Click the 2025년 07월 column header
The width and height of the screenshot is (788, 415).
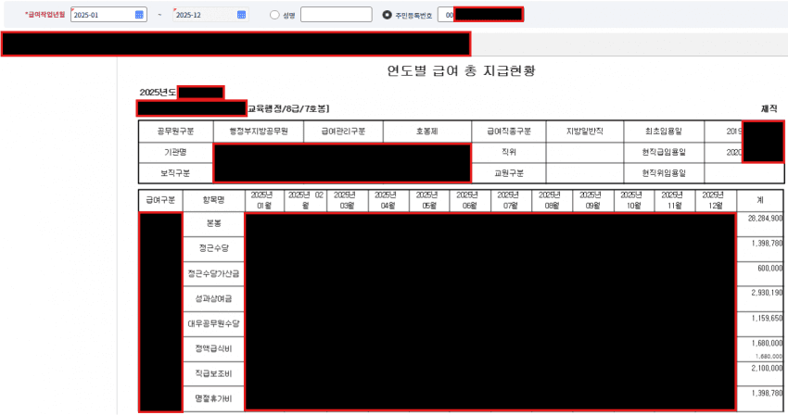tap(511, 200)
